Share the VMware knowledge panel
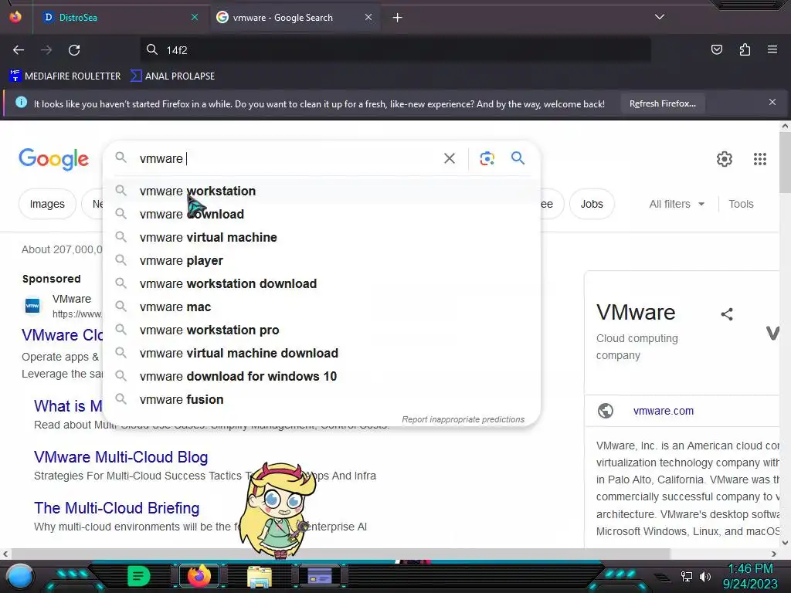 point(726,315)
